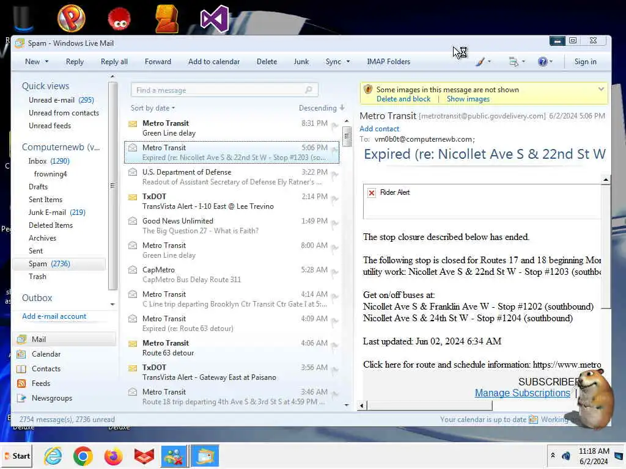Click flag icon on Good News Unlimited message

334,223
